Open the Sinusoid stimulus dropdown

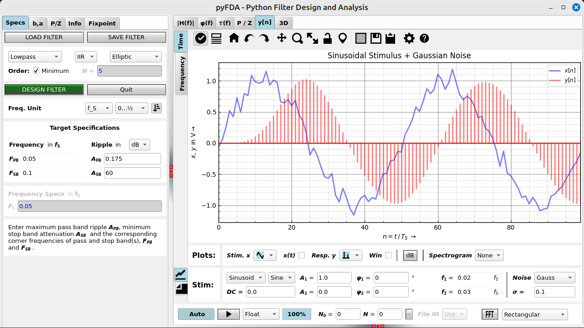[246, 278]
